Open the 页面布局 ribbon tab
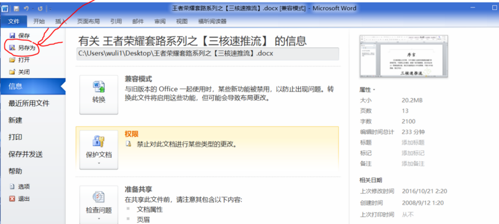The image size is (499, 224). click(88, 21)
